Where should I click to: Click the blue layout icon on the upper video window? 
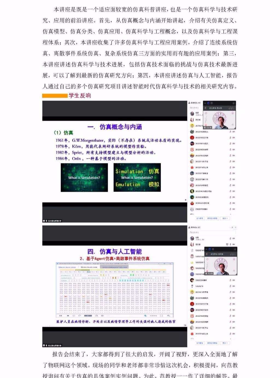[x=208, y=103]
